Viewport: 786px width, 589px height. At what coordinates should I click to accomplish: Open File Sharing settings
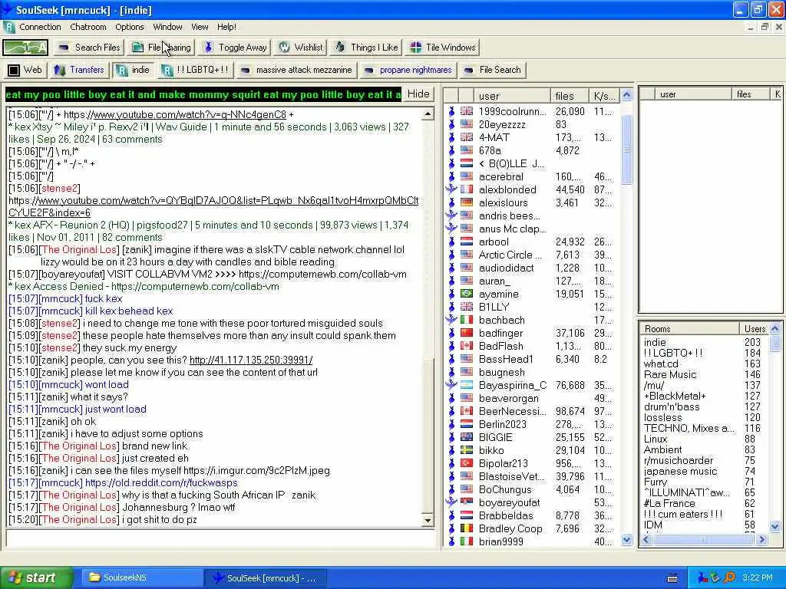click(161, 48)
